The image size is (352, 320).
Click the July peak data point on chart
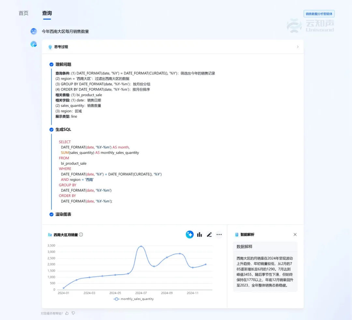(141, 246)
